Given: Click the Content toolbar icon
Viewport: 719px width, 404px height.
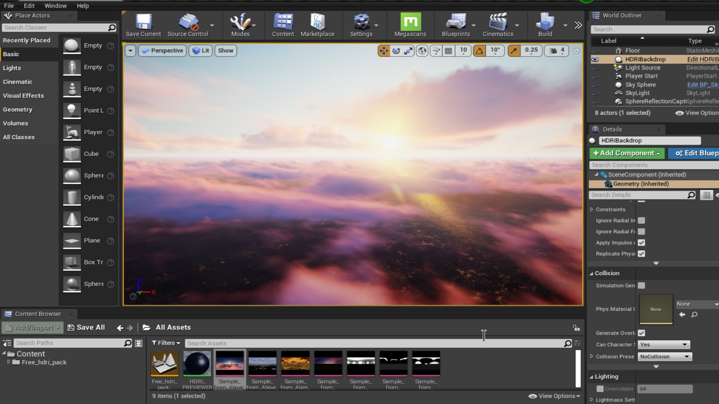Looking at the screenshot, I should 283,25.
